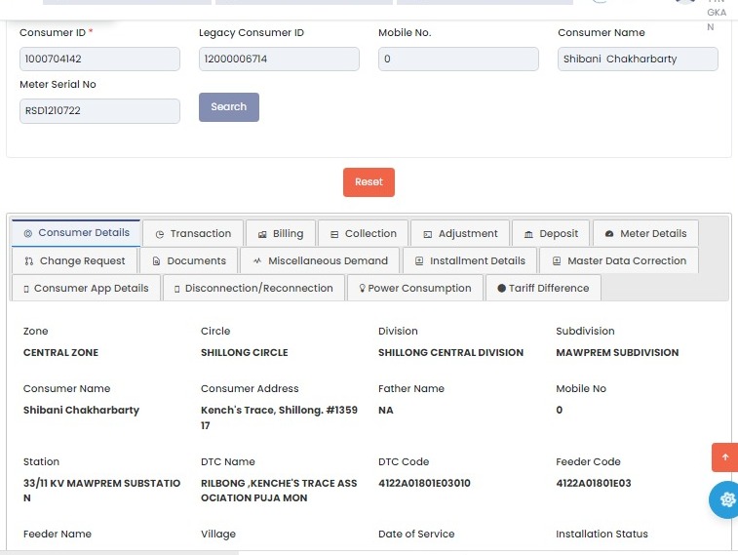Click the Consumer ID input field
Viewport: 738px width, 555px height.
(x=99, y=59)
